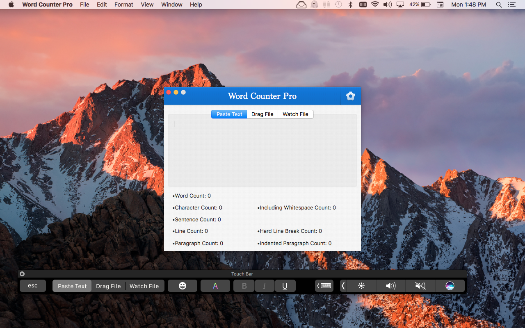
Task: Click the Sentence Count: 0 label
Action: coord(197,220)
